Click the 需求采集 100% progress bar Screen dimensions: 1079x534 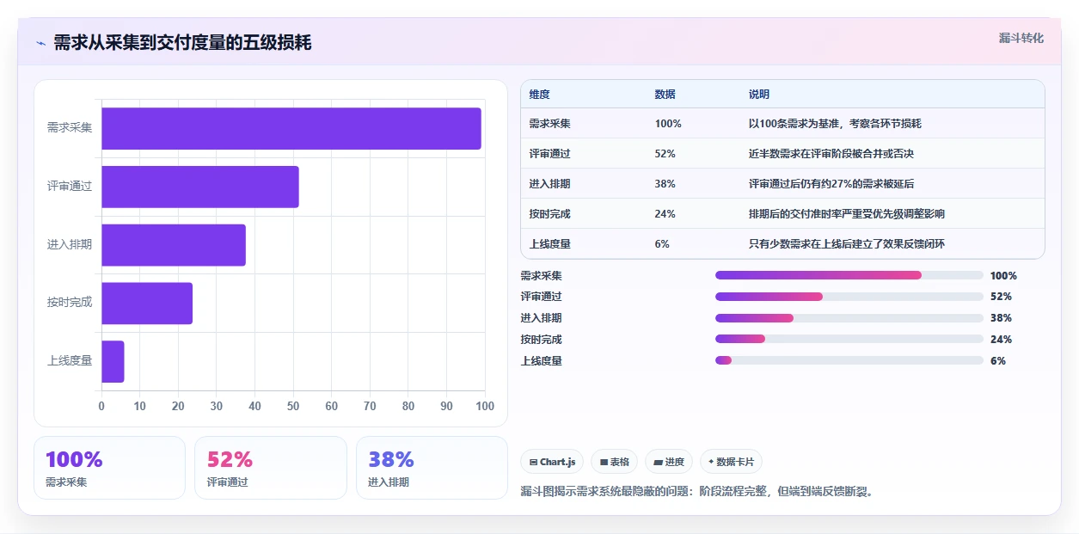[x=849, y=275]
